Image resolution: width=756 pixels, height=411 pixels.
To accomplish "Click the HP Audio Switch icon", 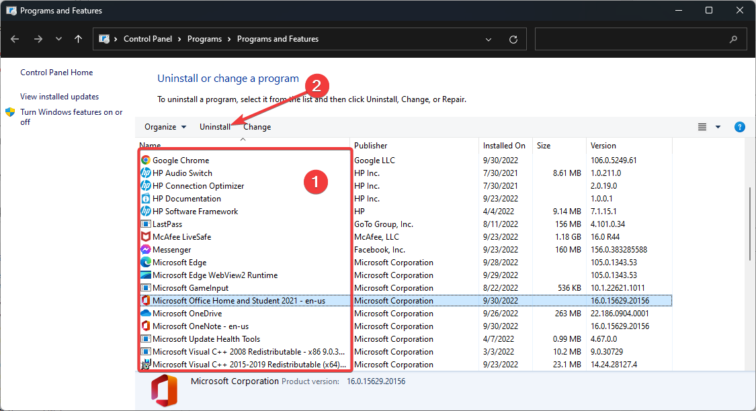I will (x=146, y=173).
